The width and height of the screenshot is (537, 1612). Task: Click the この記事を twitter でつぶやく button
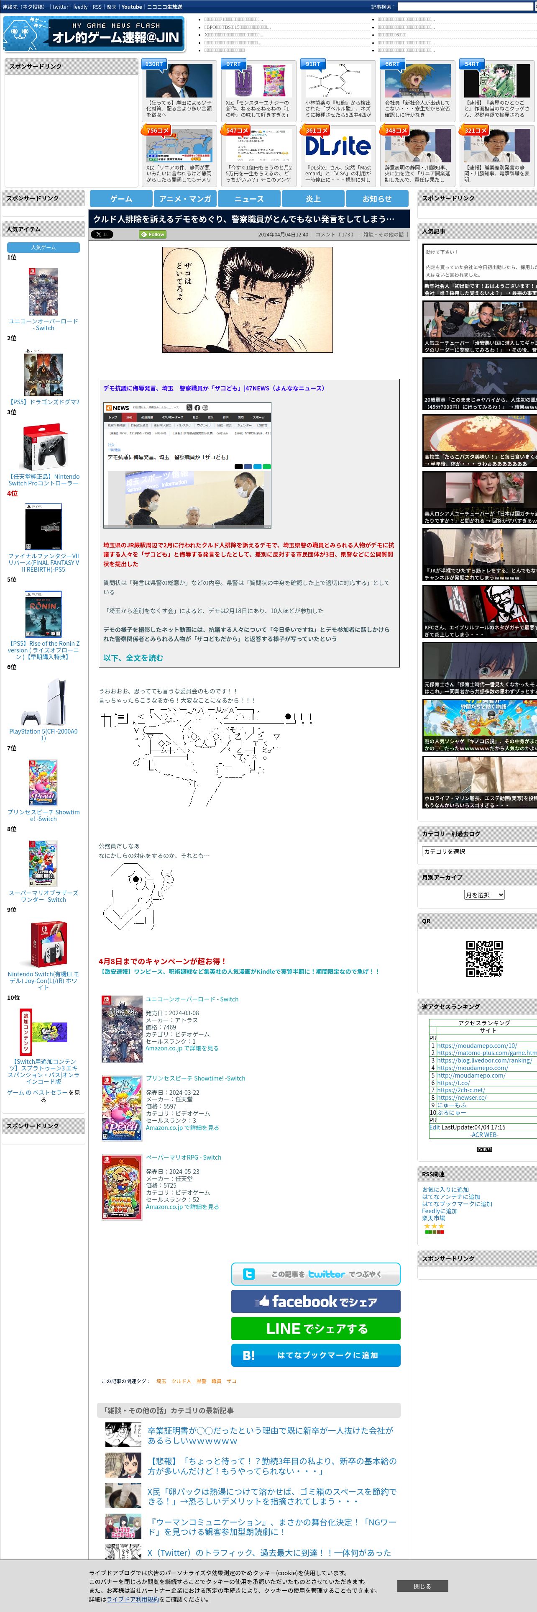[316, 1274]
